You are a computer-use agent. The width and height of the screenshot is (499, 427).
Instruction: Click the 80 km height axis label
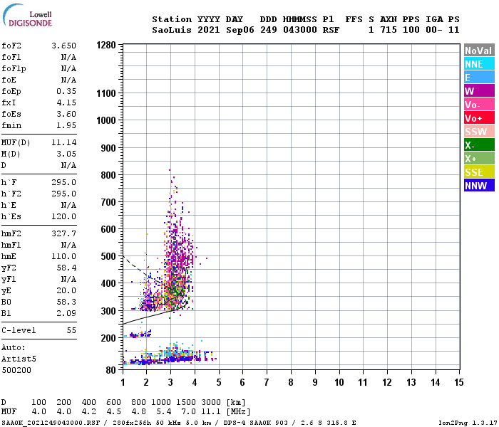(x=110, y=370)
